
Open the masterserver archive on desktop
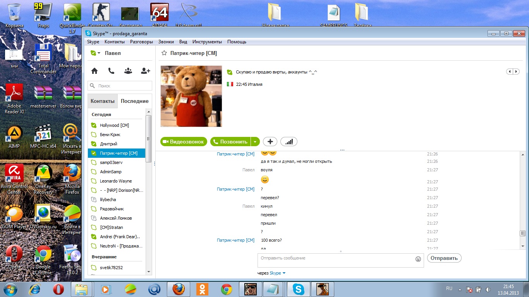(43, 96)
